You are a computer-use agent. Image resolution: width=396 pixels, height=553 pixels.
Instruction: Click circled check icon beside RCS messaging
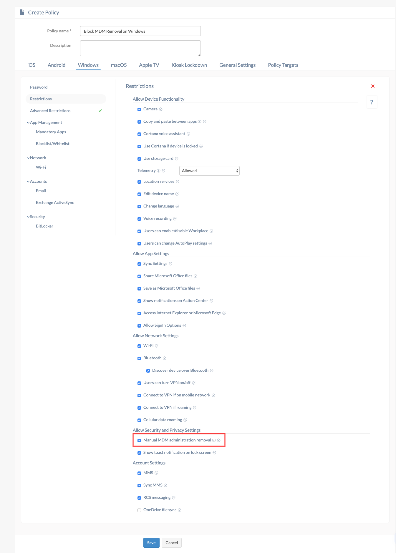click(x=174, y=498)
